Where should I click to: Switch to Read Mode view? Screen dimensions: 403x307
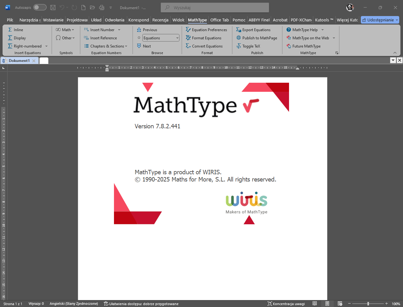(315, 304)
